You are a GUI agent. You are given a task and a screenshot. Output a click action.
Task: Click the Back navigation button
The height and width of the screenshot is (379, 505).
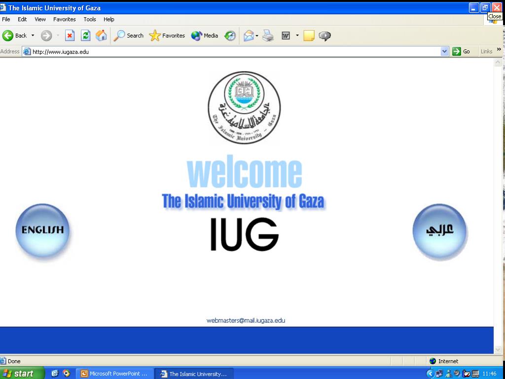pos(15,36)
